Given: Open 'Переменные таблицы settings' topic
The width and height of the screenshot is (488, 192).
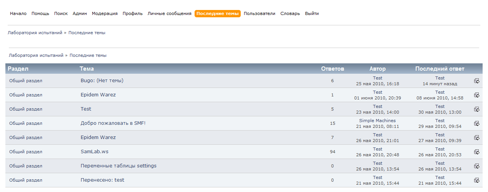Looking at the screenshot, I should 118,166.
